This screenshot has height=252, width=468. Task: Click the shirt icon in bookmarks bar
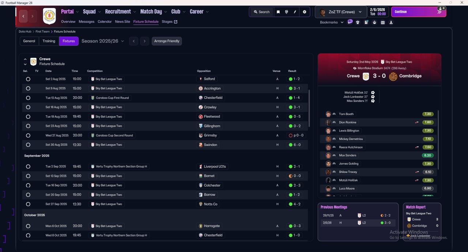click(358, 22)
